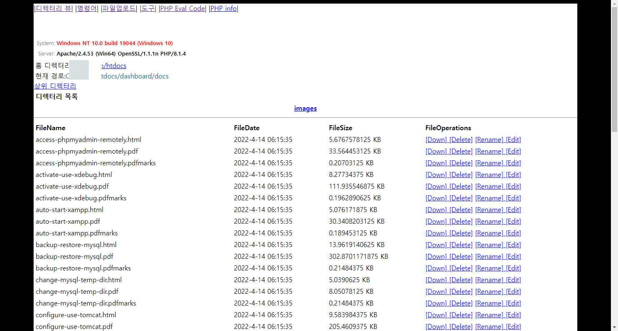
Task: Download auto-start-xampp.pdf
Action: pyautogui.click(x=436, y=221)
